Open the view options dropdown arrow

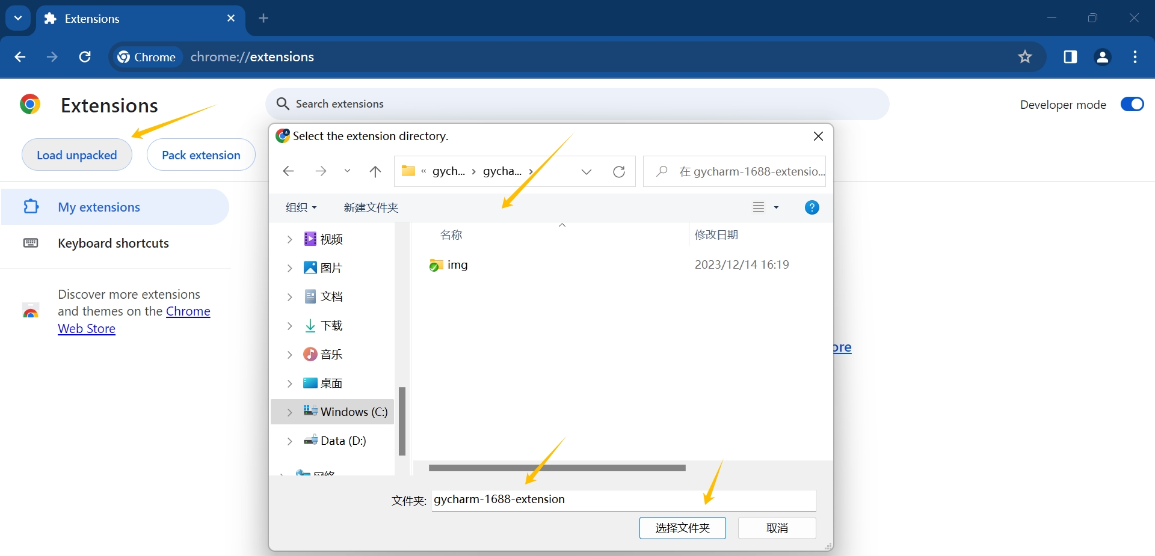coord(776,207)
